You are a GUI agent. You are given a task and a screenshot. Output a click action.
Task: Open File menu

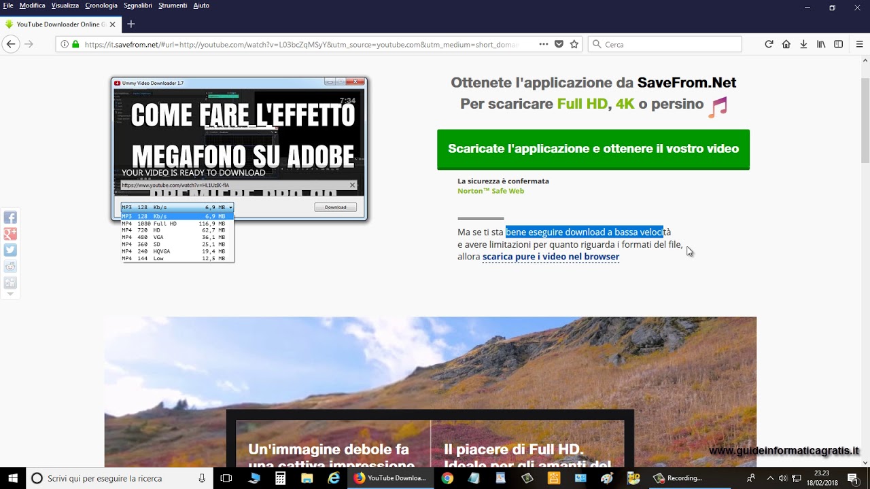point(8,5)
